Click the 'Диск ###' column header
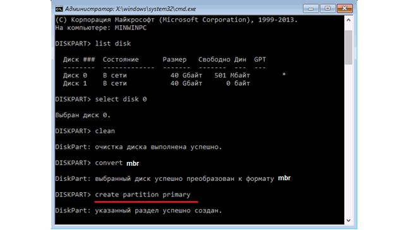403x230 pixels. (79, 59)
